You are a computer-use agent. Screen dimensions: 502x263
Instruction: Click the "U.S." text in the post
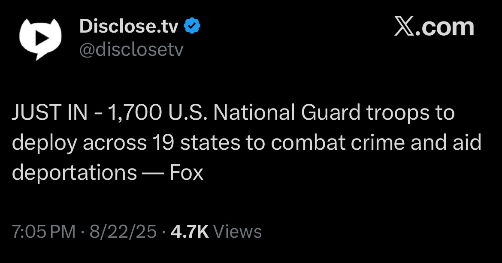[x=188, y=113]
